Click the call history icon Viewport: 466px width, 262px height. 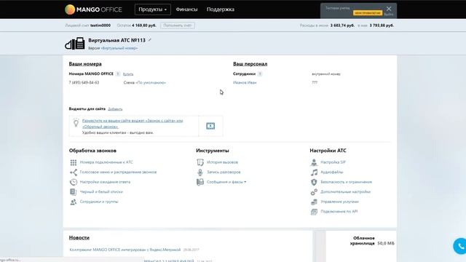200,162
